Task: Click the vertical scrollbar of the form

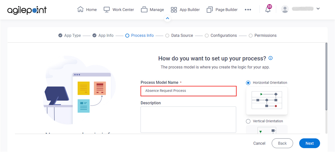Action: (x=326, y=77)
